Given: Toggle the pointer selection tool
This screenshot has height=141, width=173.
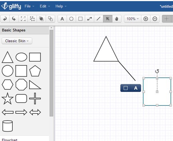Looking at the screenshot, I should (x=107, y=19).
